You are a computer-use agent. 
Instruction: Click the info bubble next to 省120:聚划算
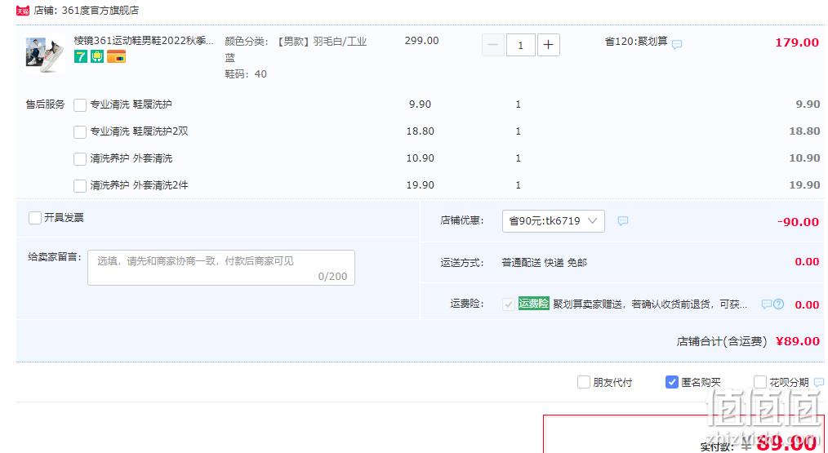[x=676, y=44]
